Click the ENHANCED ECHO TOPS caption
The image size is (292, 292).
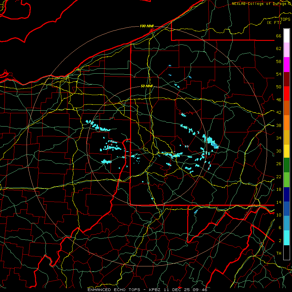click(114, 290)
